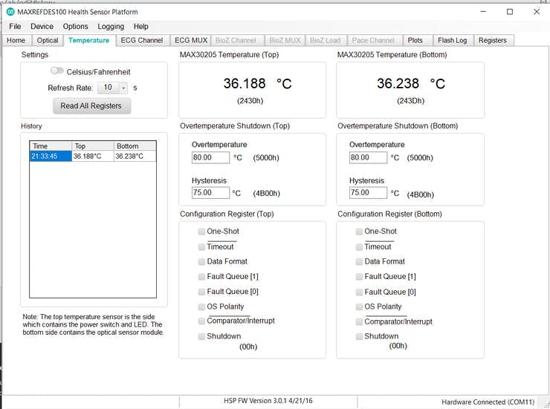Open the Flash Log tab

[452, 40]
